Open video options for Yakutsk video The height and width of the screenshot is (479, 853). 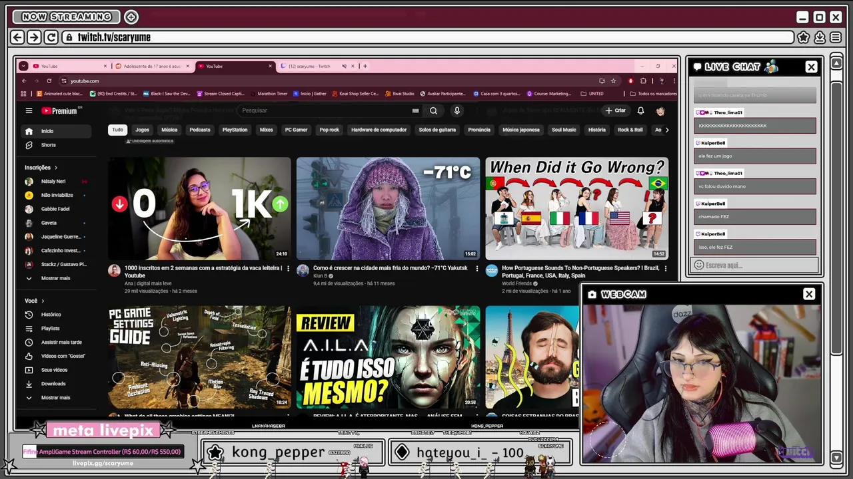pyautogui.click(x=476, y=269)
